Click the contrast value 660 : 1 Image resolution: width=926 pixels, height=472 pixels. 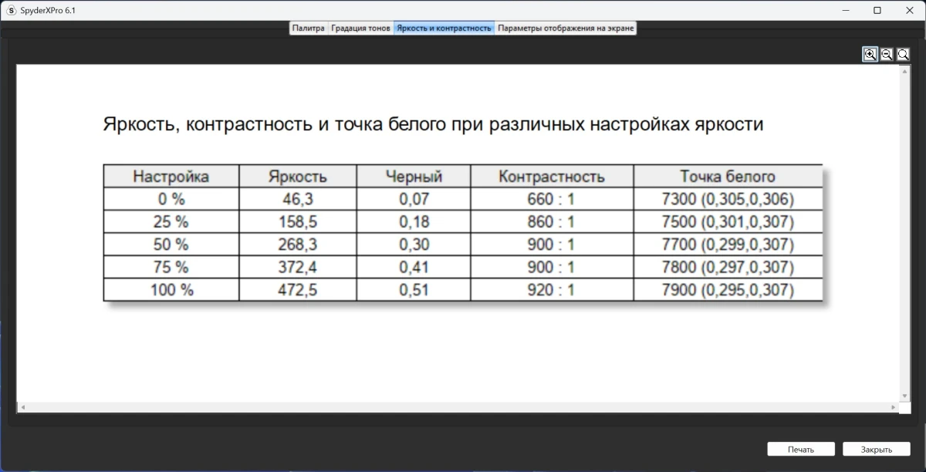click(551, 199)
